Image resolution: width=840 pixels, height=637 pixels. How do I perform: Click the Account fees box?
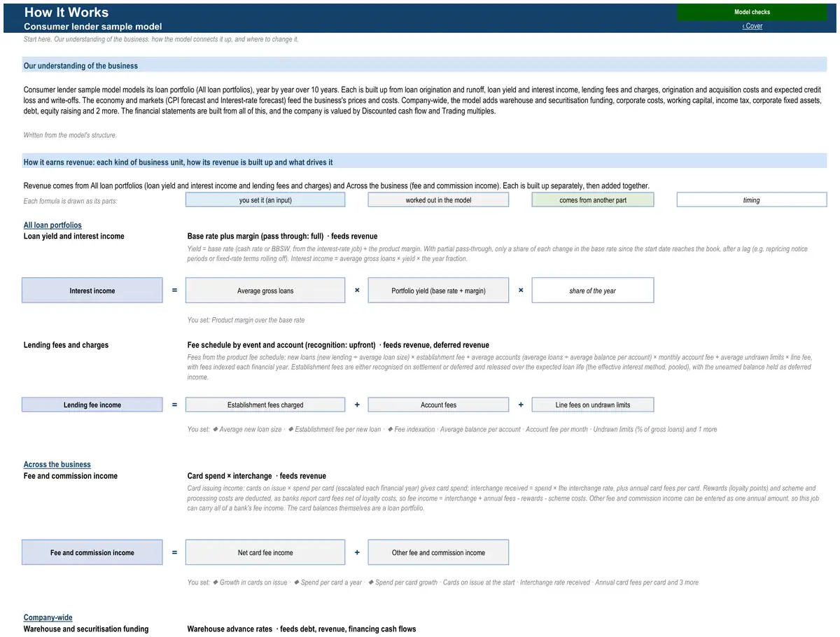tap(438, 405)
